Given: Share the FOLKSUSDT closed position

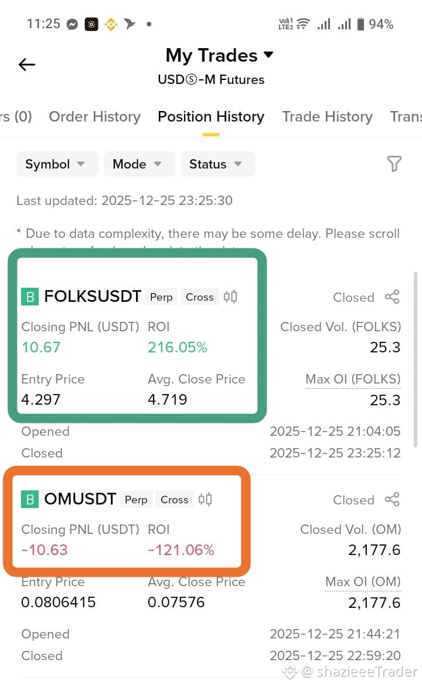Looking at the screenshot, I should point(392,297).
